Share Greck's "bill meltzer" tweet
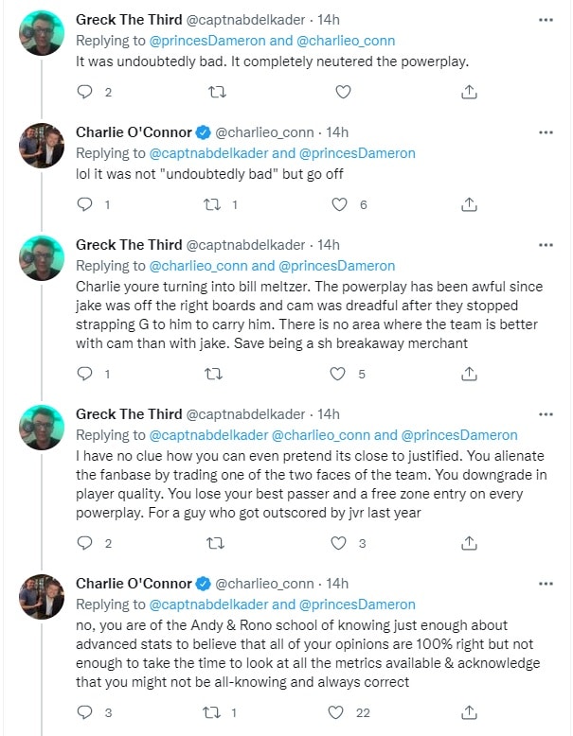Viewport: 573px width, 736px height. point(469,374)
